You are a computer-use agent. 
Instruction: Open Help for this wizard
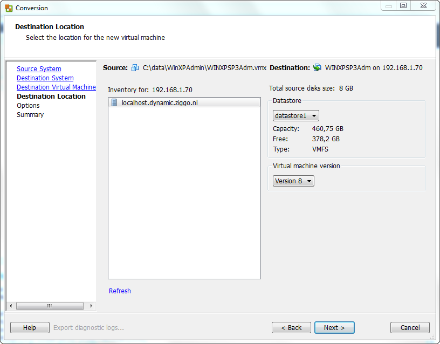30,328
